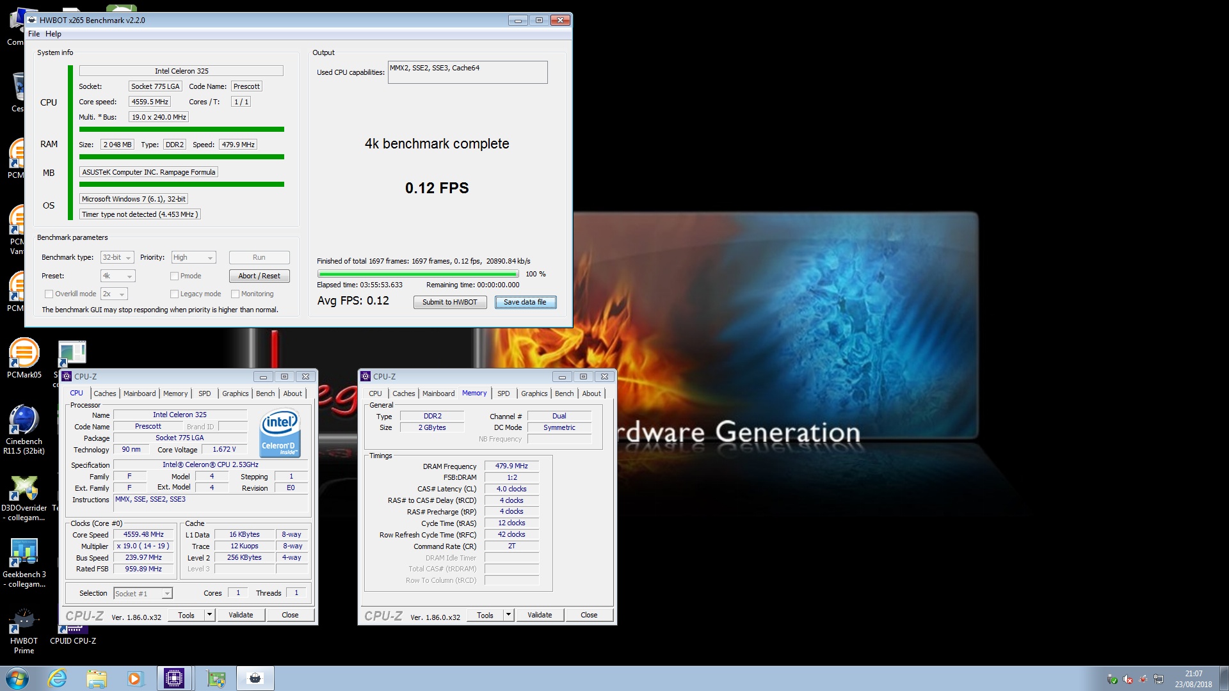This screenshot has height=691, width=1229.
Task: Open the File menu in HWBOT x265
Action: [34, 34]
